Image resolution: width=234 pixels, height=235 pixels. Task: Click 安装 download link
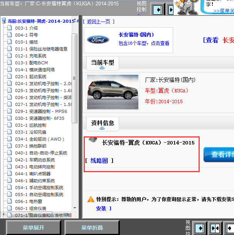pos(101,208)
